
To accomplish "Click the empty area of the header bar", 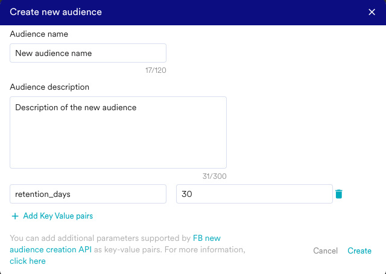I will tap(241, 12).
